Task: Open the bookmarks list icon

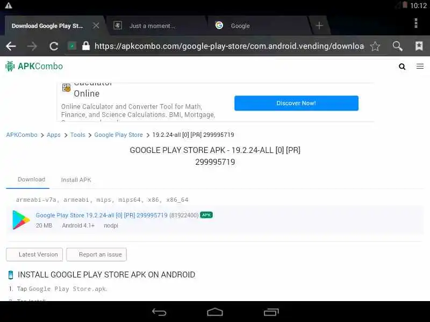Action: click(419, 46)
